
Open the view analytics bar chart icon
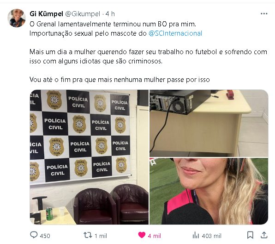tap(196, 235)
